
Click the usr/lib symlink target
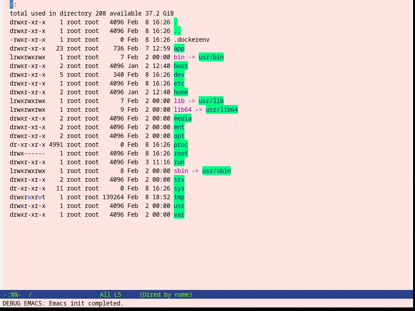(x=211, y=101)
